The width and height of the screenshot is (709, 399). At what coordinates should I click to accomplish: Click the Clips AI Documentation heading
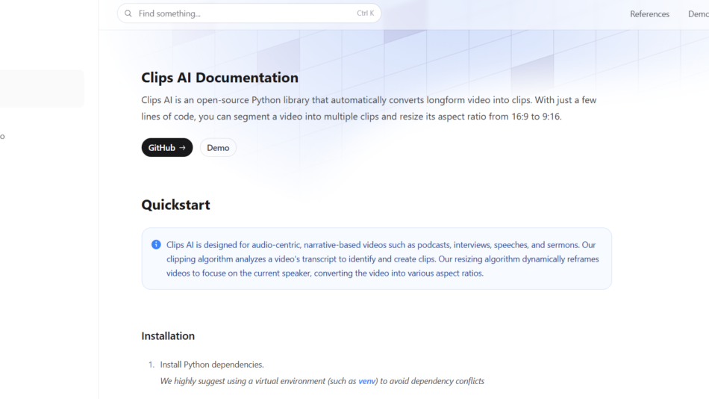coord(219,78)
